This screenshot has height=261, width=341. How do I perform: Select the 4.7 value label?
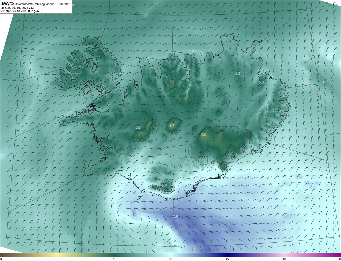(63, 122)
